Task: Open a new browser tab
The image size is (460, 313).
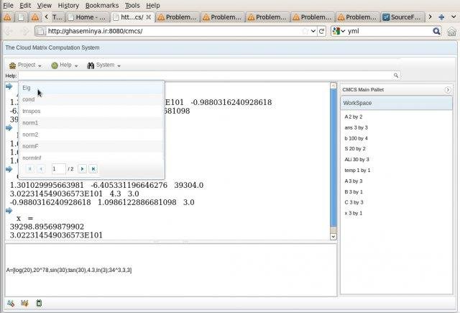Action: coord(441,17)
